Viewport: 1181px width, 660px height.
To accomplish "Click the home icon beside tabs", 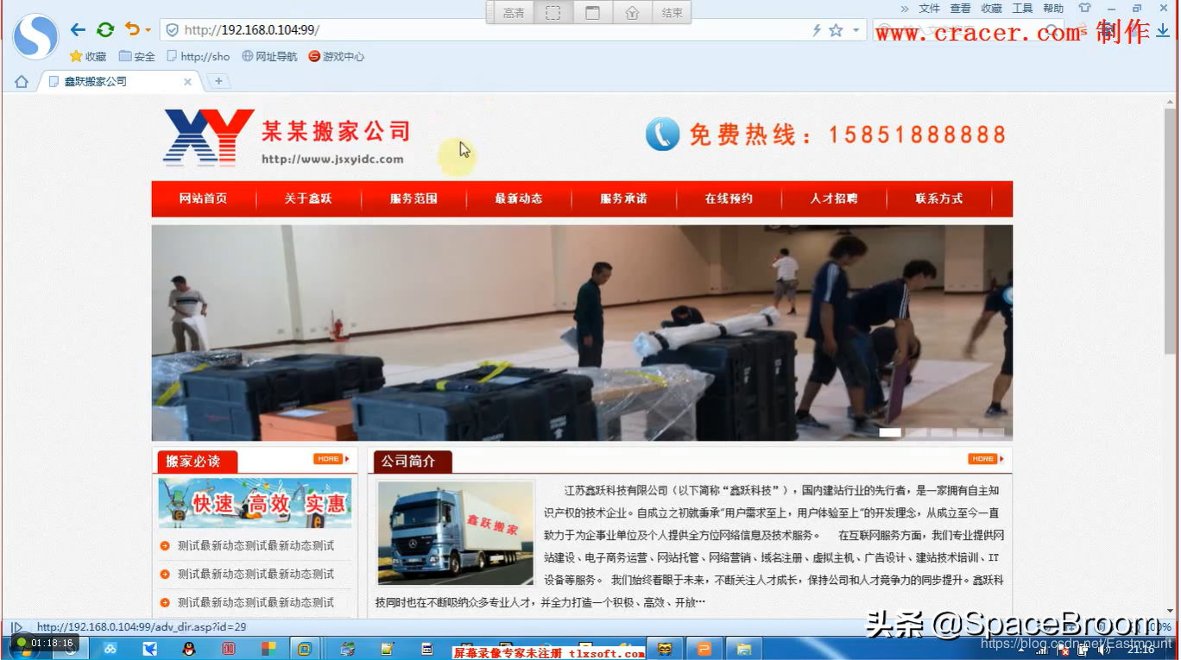I will click(22, 82).
